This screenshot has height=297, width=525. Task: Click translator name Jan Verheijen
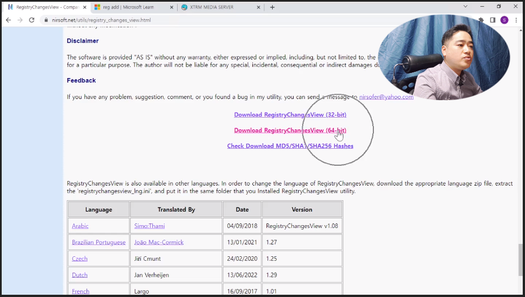pyautogui.click(x=152, y=275)
